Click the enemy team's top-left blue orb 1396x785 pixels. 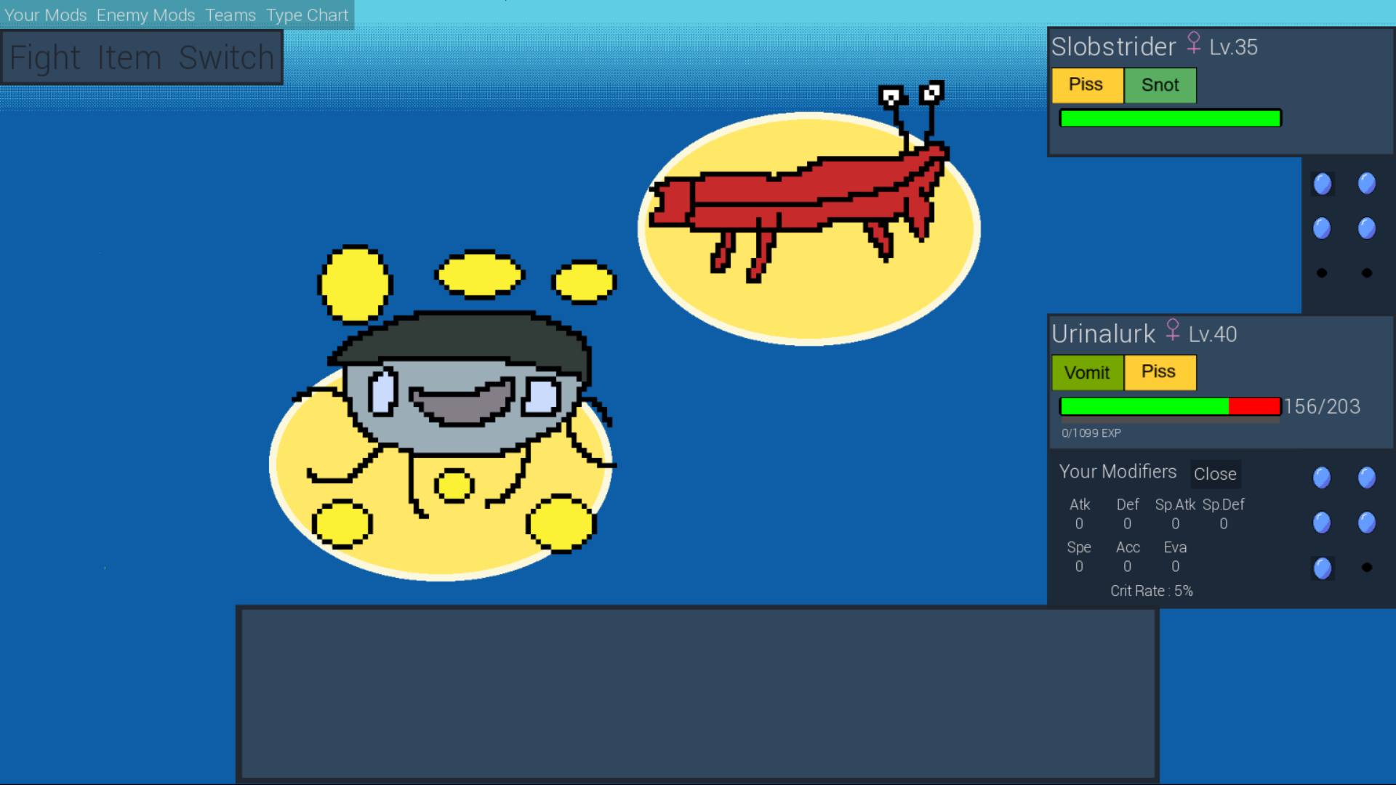pyautogui.click(x=1322, y=184)
